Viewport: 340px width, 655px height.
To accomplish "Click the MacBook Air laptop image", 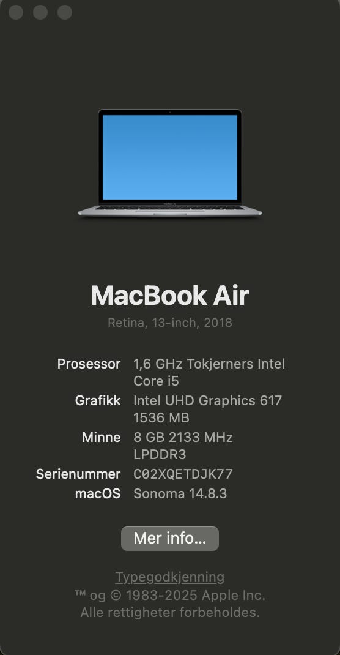I will coord(170,163).
